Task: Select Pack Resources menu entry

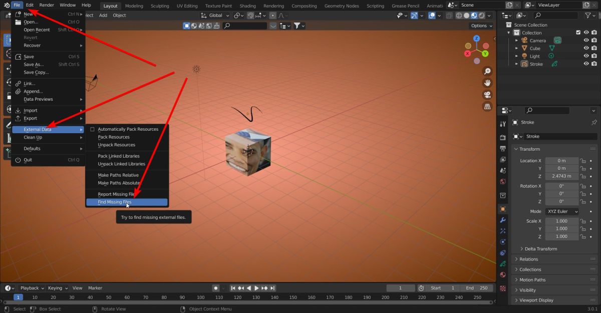Action: click(x=114, y=137)
